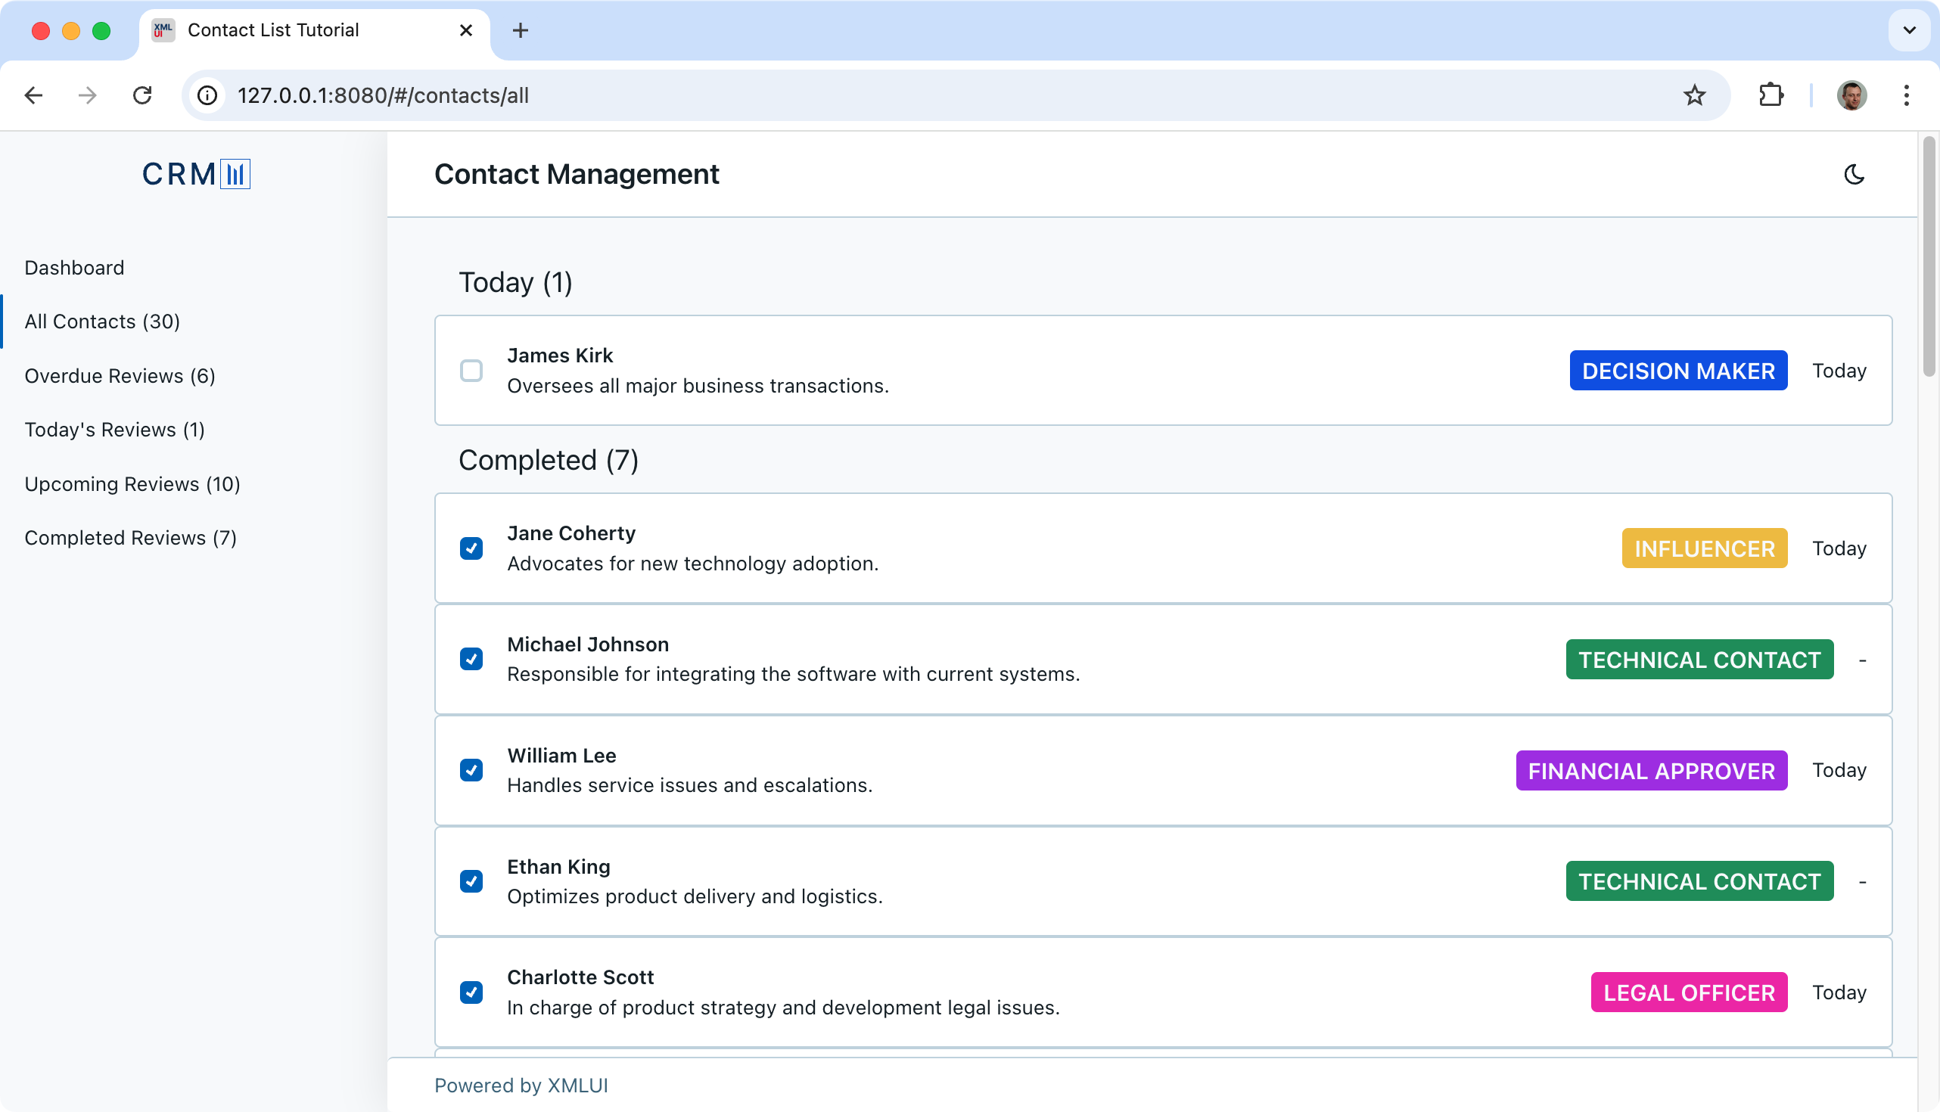Uncheck the Charlotte Scott checkbox

(471, 992)
